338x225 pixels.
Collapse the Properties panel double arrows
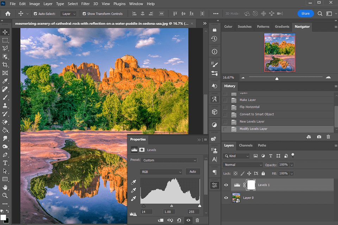(199, 140)
